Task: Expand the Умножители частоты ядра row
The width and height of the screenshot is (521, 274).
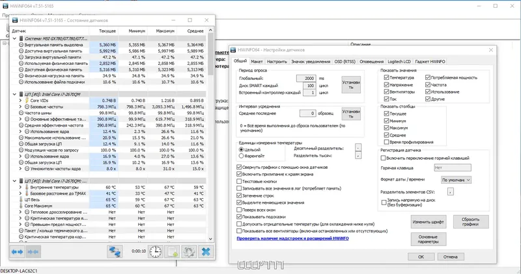Action: [20, 169]
